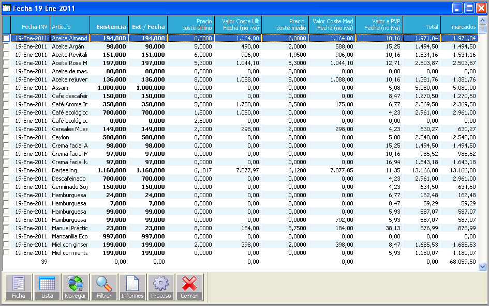This screenshot has width=489, height=306.
Task: Click coste medio value 8,7500
Action: point(297,228)
